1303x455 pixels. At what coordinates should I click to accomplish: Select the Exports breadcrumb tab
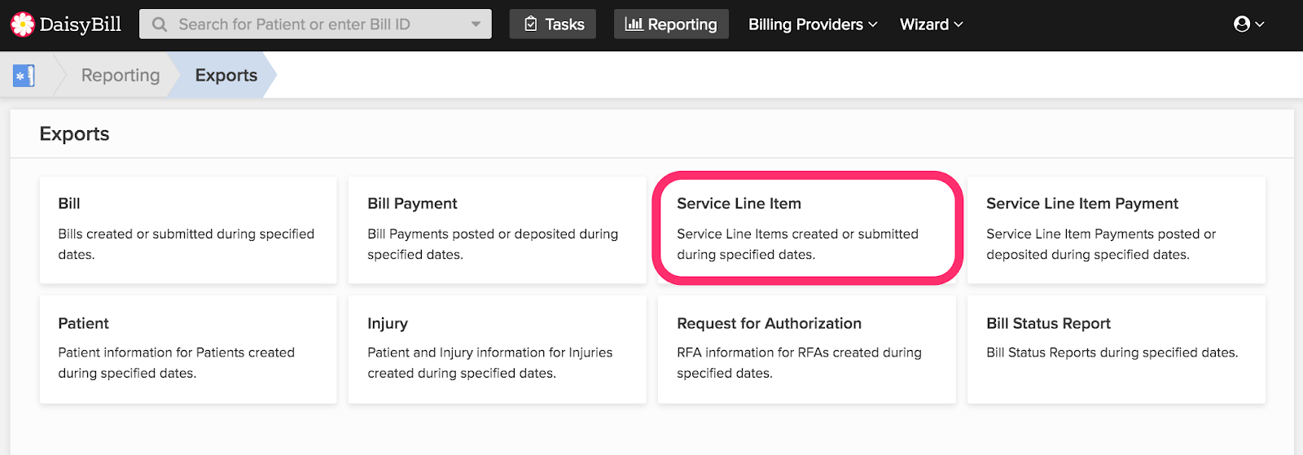coord(226,76)
